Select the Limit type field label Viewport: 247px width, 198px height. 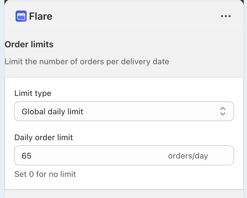(x=33, y=93)
